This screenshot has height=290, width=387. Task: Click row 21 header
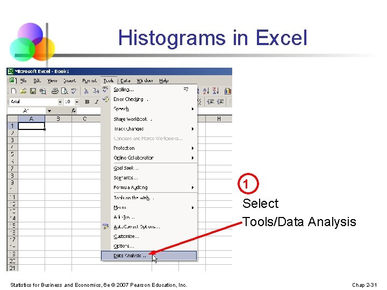[x=12, y=268]
